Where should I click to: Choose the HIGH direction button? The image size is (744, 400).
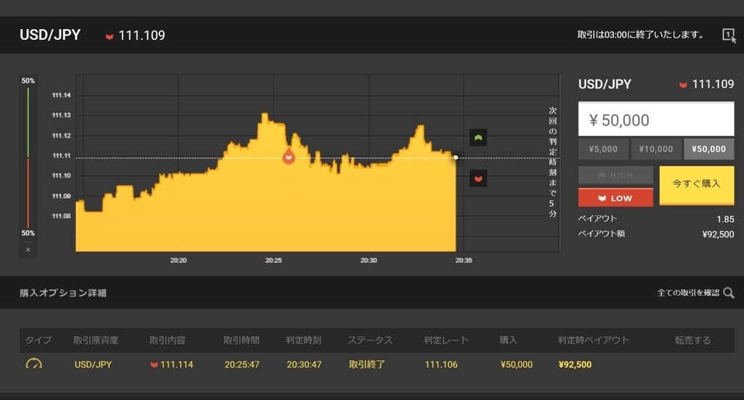point(615,175)
